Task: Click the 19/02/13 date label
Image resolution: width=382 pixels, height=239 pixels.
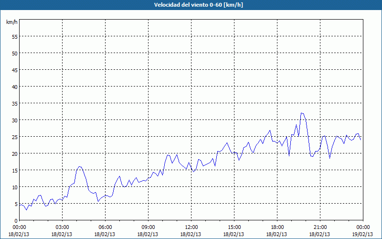Action: click(x=362, y=234)
